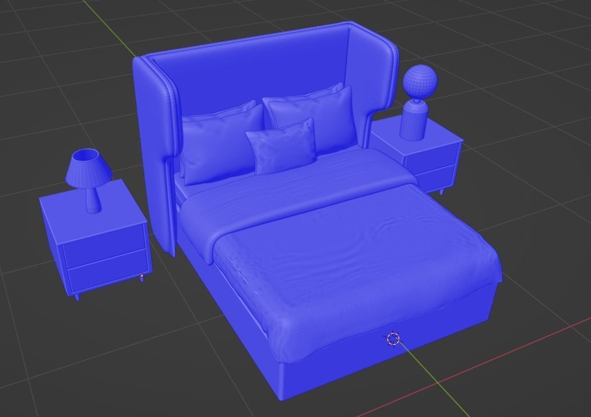The height and width of the screenshot is (417, 591).
Task: Select the small front center pillow
Action: click(x=281, y=146)
